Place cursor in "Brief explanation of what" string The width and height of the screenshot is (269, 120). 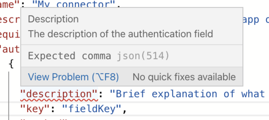click(187, 94)
